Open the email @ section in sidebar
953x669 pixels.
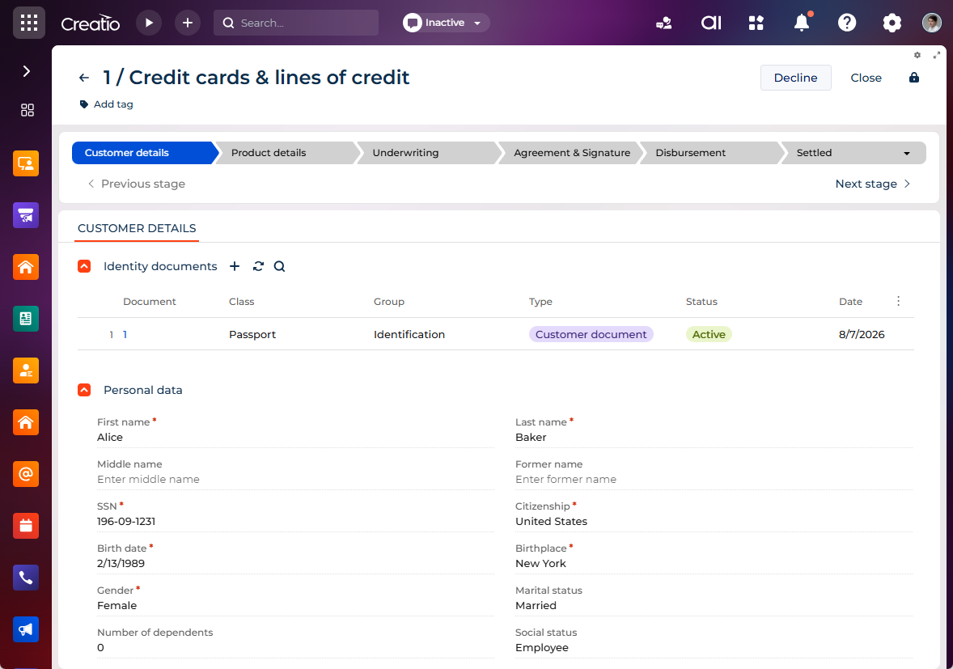[x=26, y=474]
